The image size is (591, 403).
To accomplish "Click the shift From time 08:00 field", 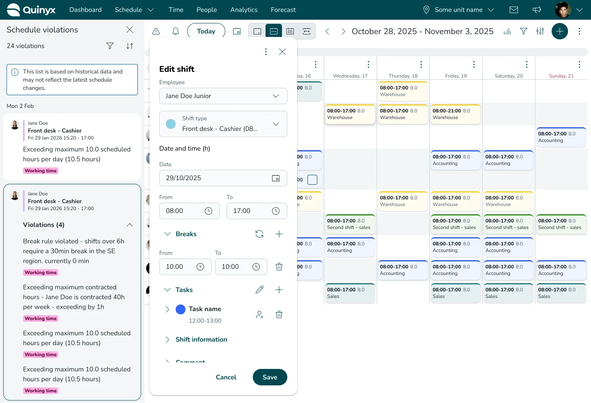I will click(x=190, y=211).
